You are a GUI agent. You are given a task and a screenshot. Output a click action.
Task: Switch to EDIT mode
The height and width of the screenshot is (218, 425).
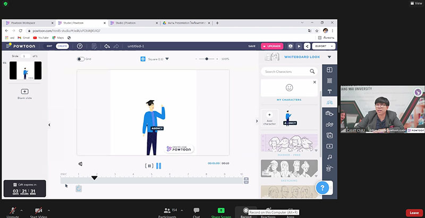pyautogui.click(x=49, y=46)
